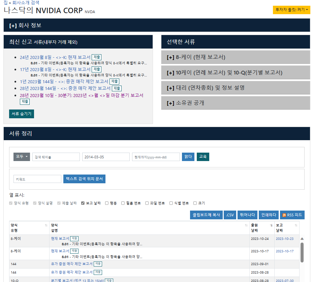Open the 회사소개 검색 breadcrumb link
Screen dimensions: 311x282
click(x=26, y=3)
